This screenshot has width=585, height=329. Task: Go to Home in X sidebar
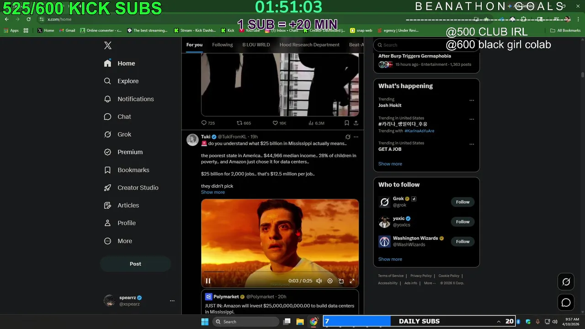click(120, 64)
